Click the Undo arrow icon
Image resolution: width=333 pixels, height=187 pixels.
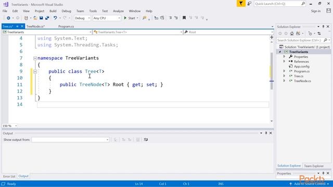[55, 18]
